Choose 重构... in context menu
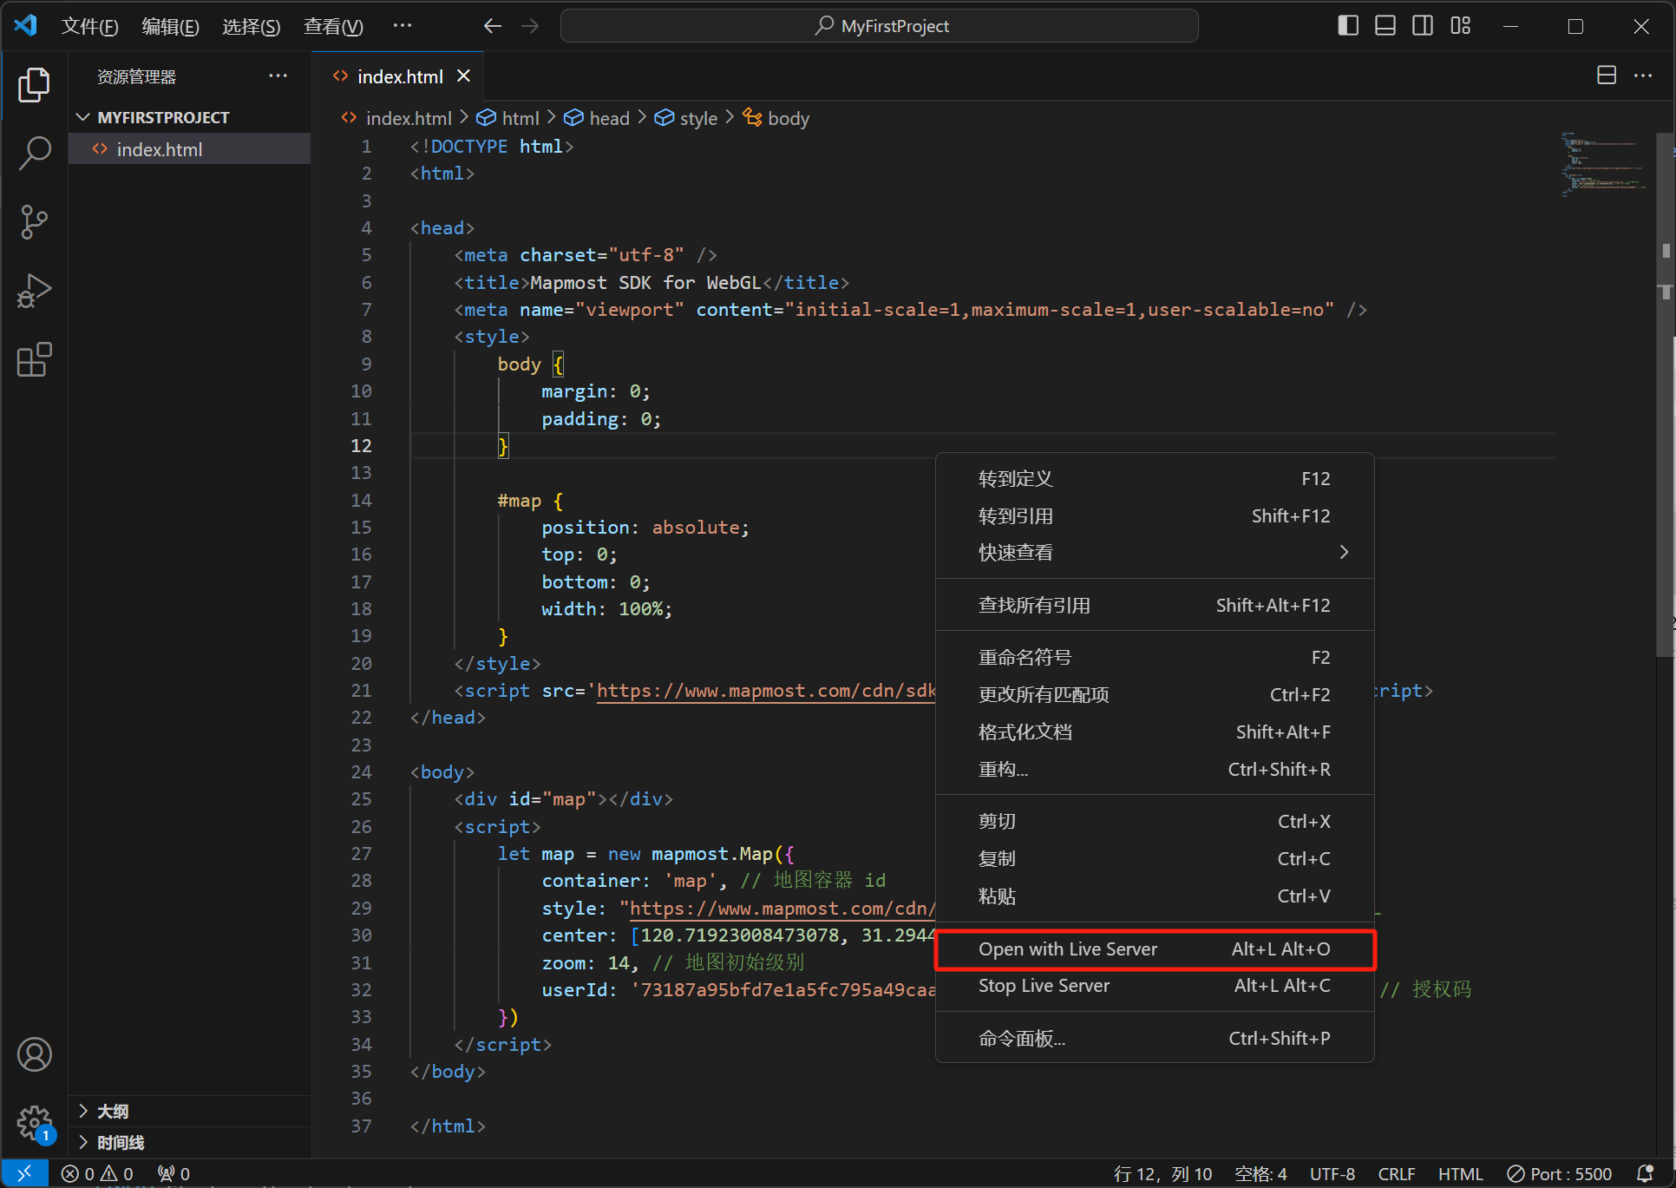 point(1155,770)
